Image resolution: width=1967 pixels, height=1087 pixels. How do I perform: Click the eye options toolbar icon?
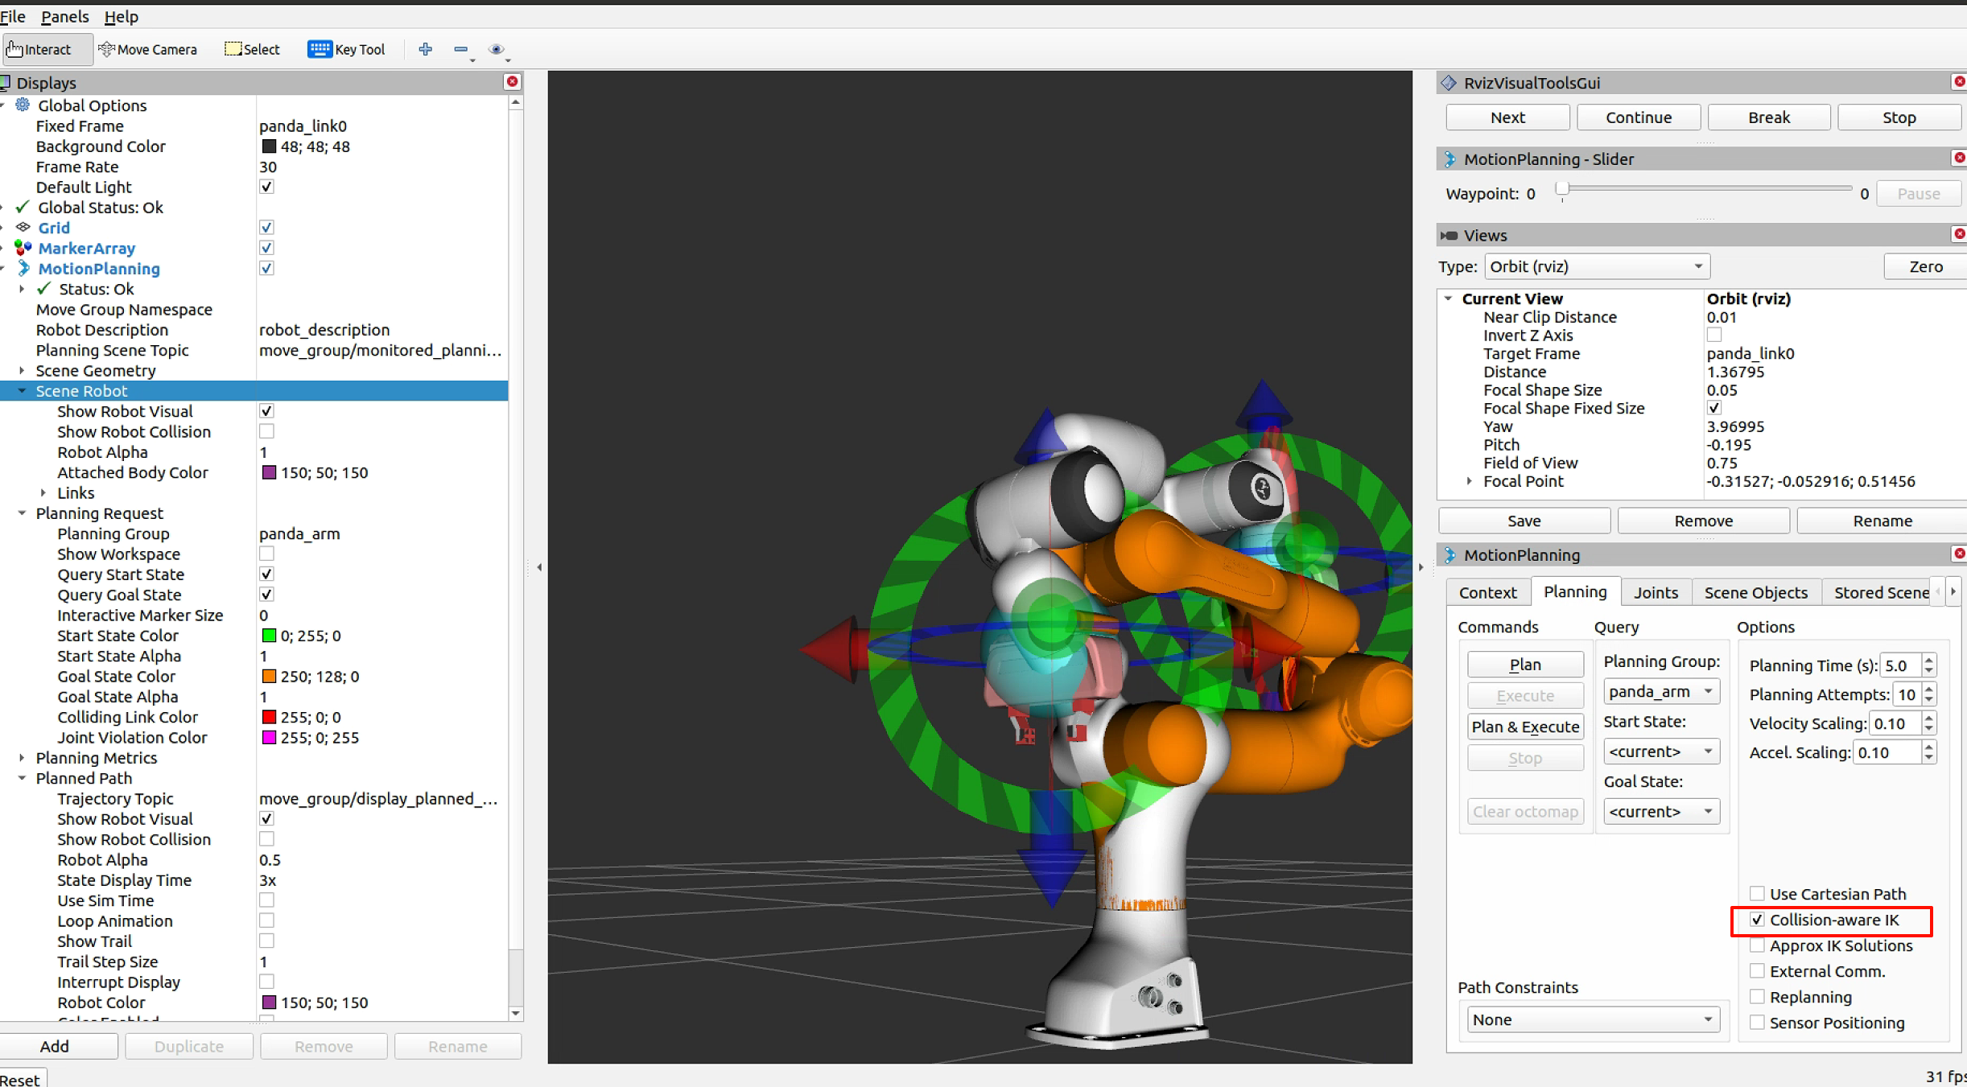coord(496,49)
